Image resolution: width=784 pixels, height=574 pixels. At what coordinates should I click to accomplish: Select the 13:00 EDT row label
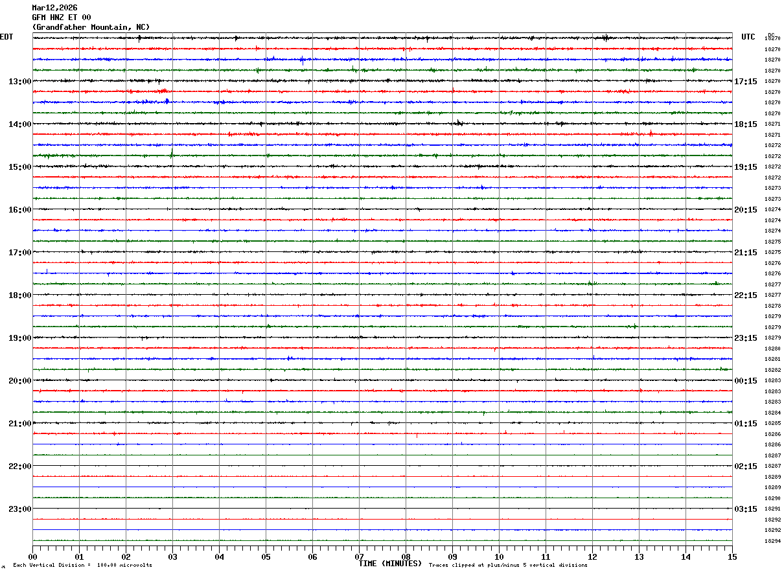[19, 82]
